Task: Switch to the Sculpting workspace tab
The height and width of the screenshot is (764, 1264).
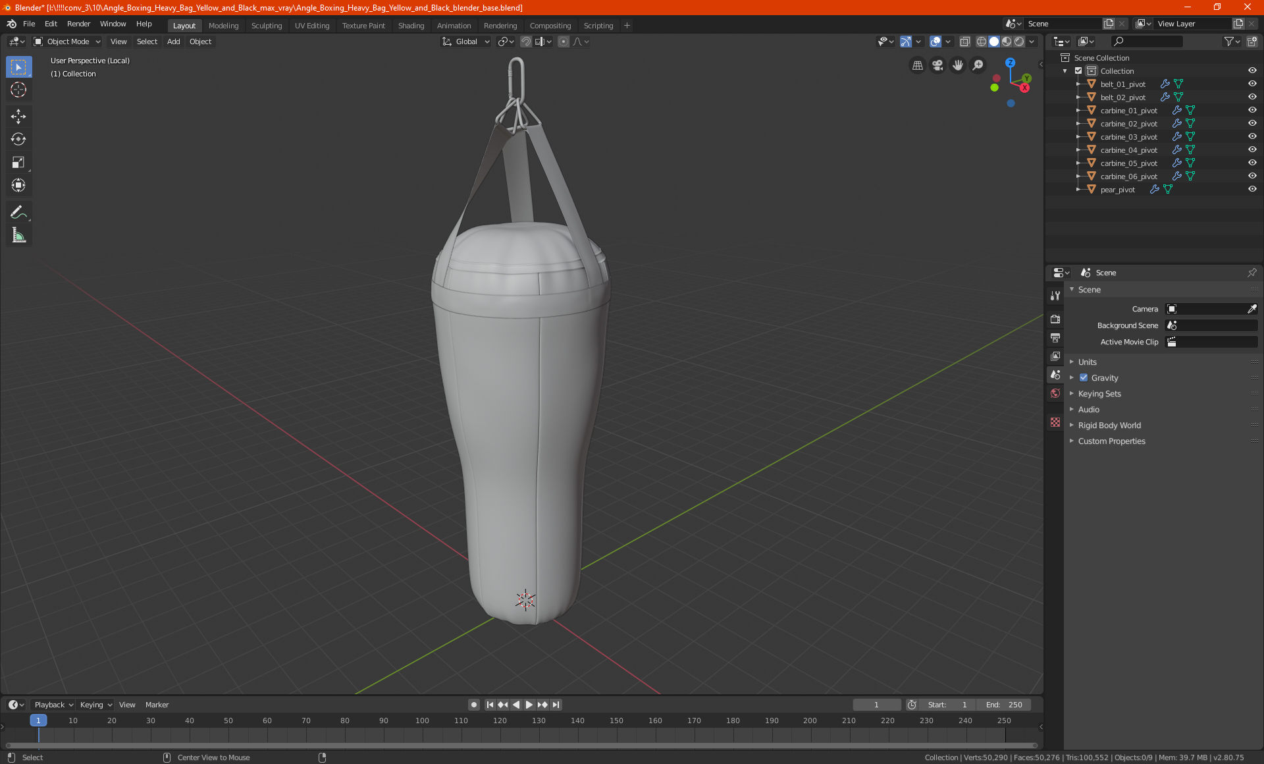Action: pyautogui.click(x=266, y=26)
